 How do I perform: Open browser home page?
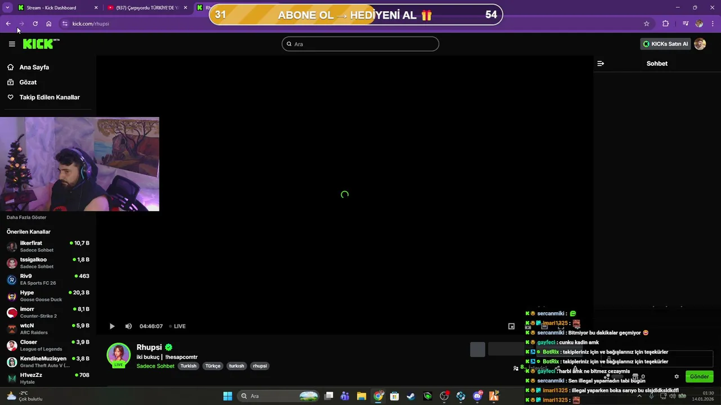tap(49, 24)
